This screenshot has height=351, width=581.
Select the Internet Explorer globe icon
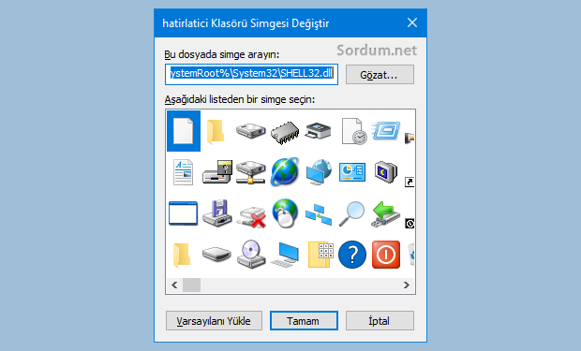click(285, 171)
